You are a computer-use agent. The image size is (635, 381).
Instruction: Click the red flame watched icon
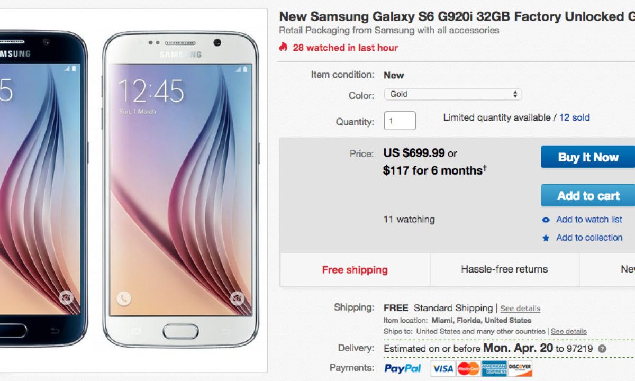pos(284,47)
